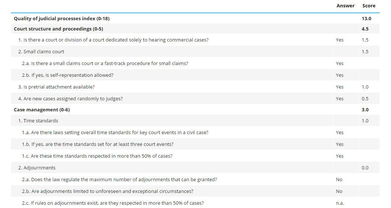Click the No answer for maximum adjournments question
Image resolution: width=391 pixels, height=208 pixels.
tap(339, 179)
